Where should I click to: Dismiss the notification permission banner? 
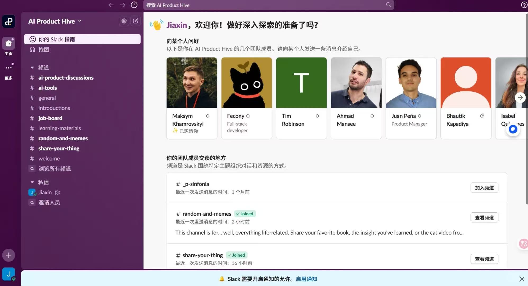521,279
